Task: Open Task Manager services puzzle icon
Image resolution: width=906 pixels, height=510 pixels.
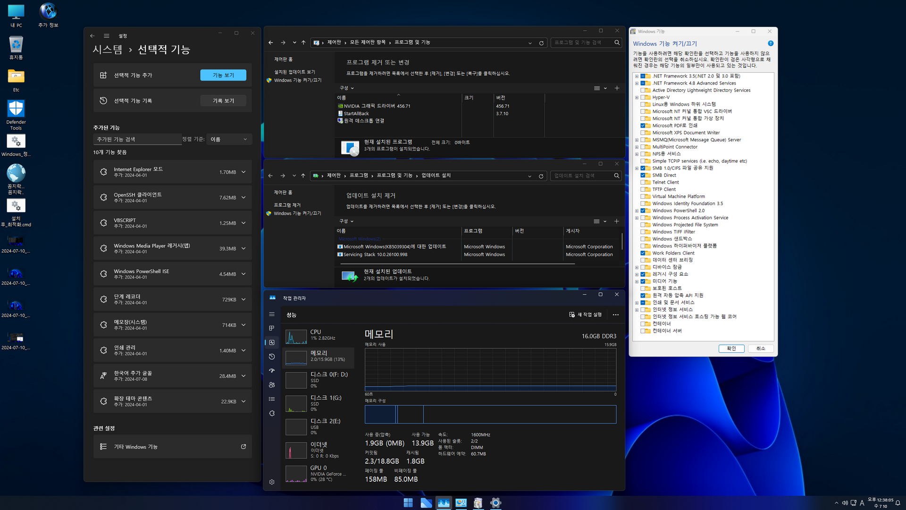Action: click(272, 413)
